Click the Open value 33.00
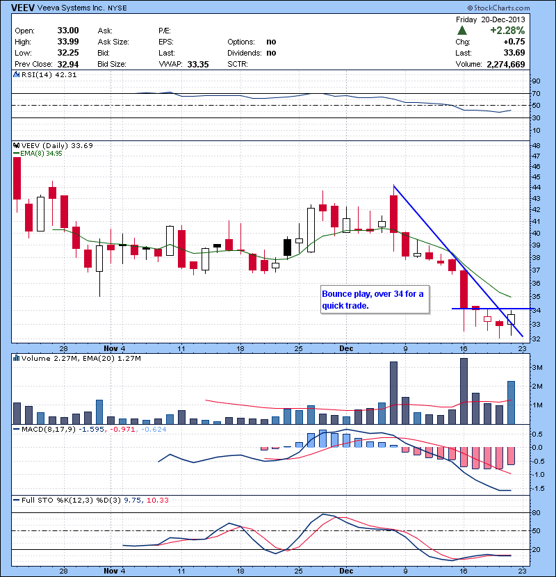The height and width of the screenshot is (577, 556). tap(68, 31)
